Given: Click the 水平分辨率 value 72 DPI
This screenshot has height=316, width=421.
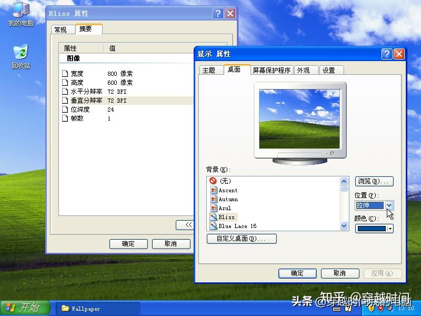Looking at the screenshot, I should click(117, 92).
